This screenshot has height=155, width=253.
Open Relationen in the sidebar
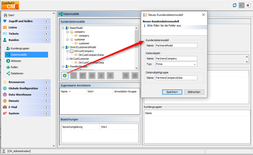(15, 74)
